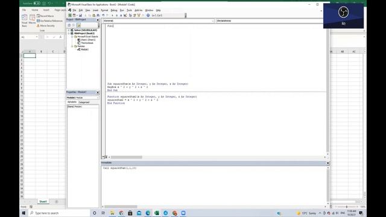The height and width of the screenshot is (217, 386).
Task: Click the Find binoculars icon
Action: click(x=98, y=15)
